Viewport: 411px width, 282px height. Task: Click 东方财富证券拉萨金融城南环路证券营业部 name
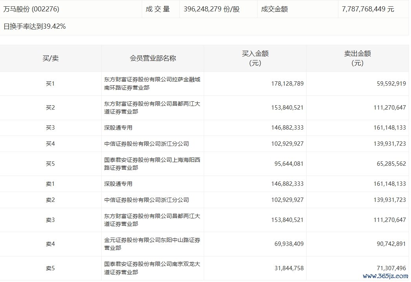coord(152,83)
